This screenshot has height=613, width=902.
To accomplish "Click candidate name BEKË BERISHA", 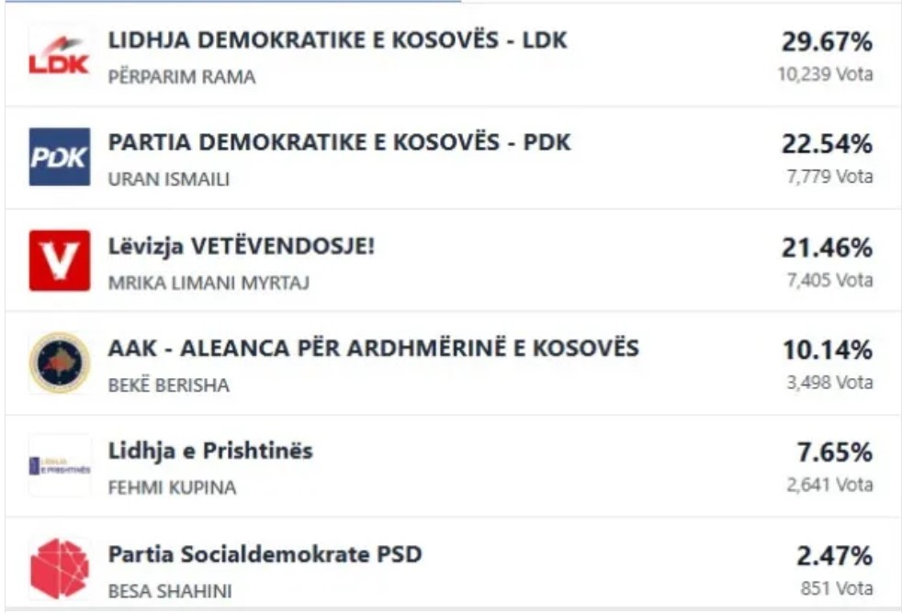I will coord(168,385).
